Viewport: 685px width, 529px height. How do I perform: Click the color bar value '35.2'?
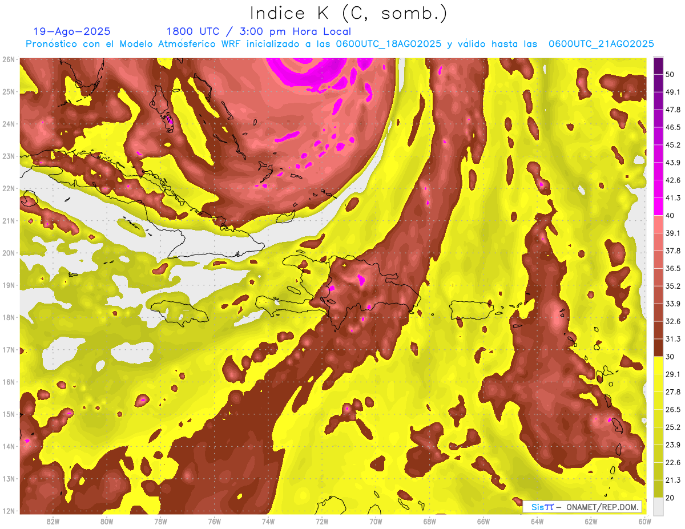point(672,286)
